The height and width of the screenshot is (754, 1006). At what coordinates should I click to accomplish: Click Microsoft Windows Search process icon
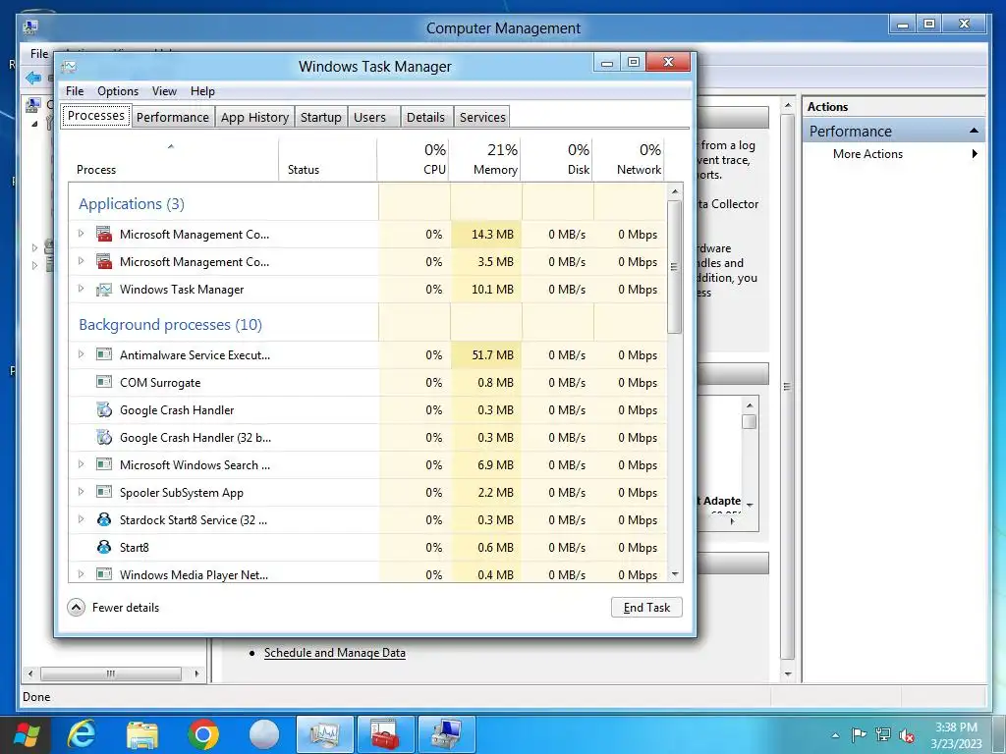(104, 464)
